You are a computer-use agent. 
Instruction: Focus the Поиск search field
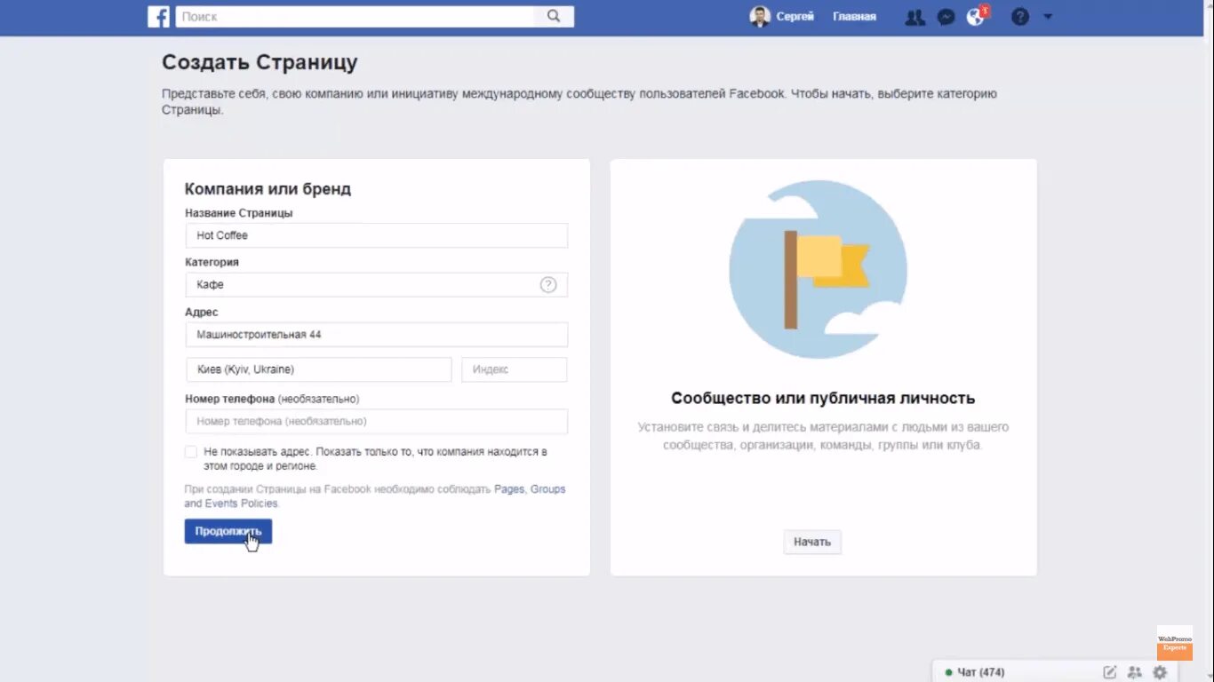tap(355, 16)
